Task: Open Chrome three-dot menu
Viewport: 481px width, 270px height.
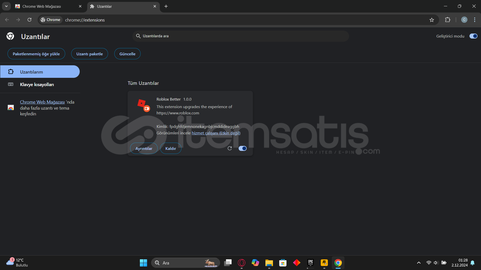Action: (x=475, y=20)
